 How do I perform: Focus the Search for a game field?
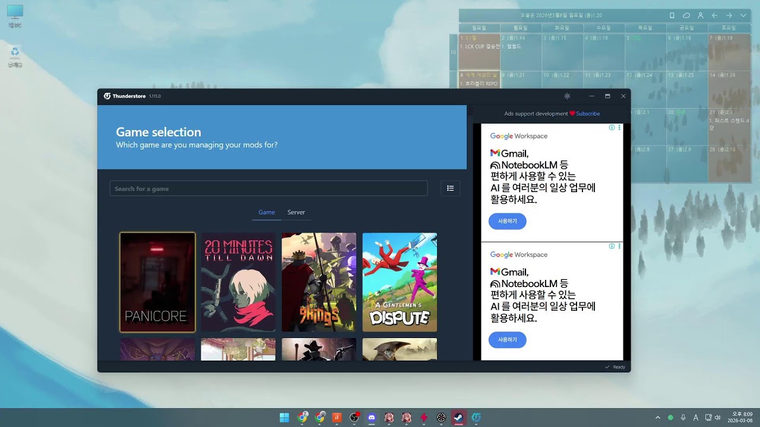click(268, 189)
